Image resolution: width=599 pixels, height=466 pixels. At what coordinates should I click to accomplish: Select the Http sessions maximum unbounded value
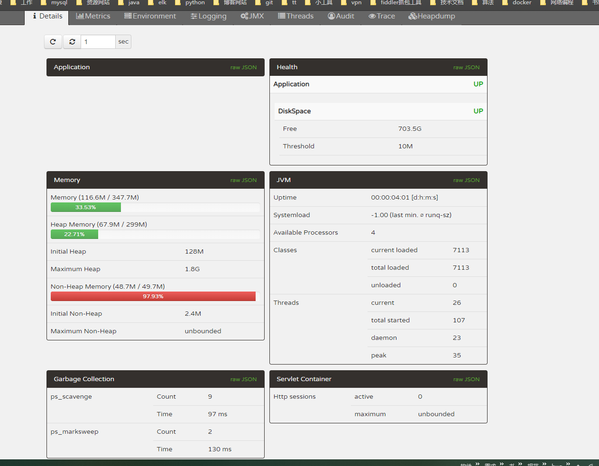(436, 414)
